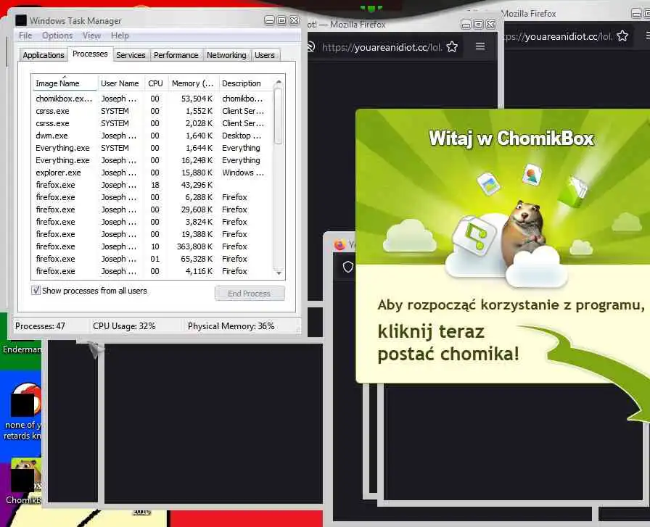Viewport: 650px width, 527px height.
Task: Click the End Process button
Action: (x=249, y=294)
